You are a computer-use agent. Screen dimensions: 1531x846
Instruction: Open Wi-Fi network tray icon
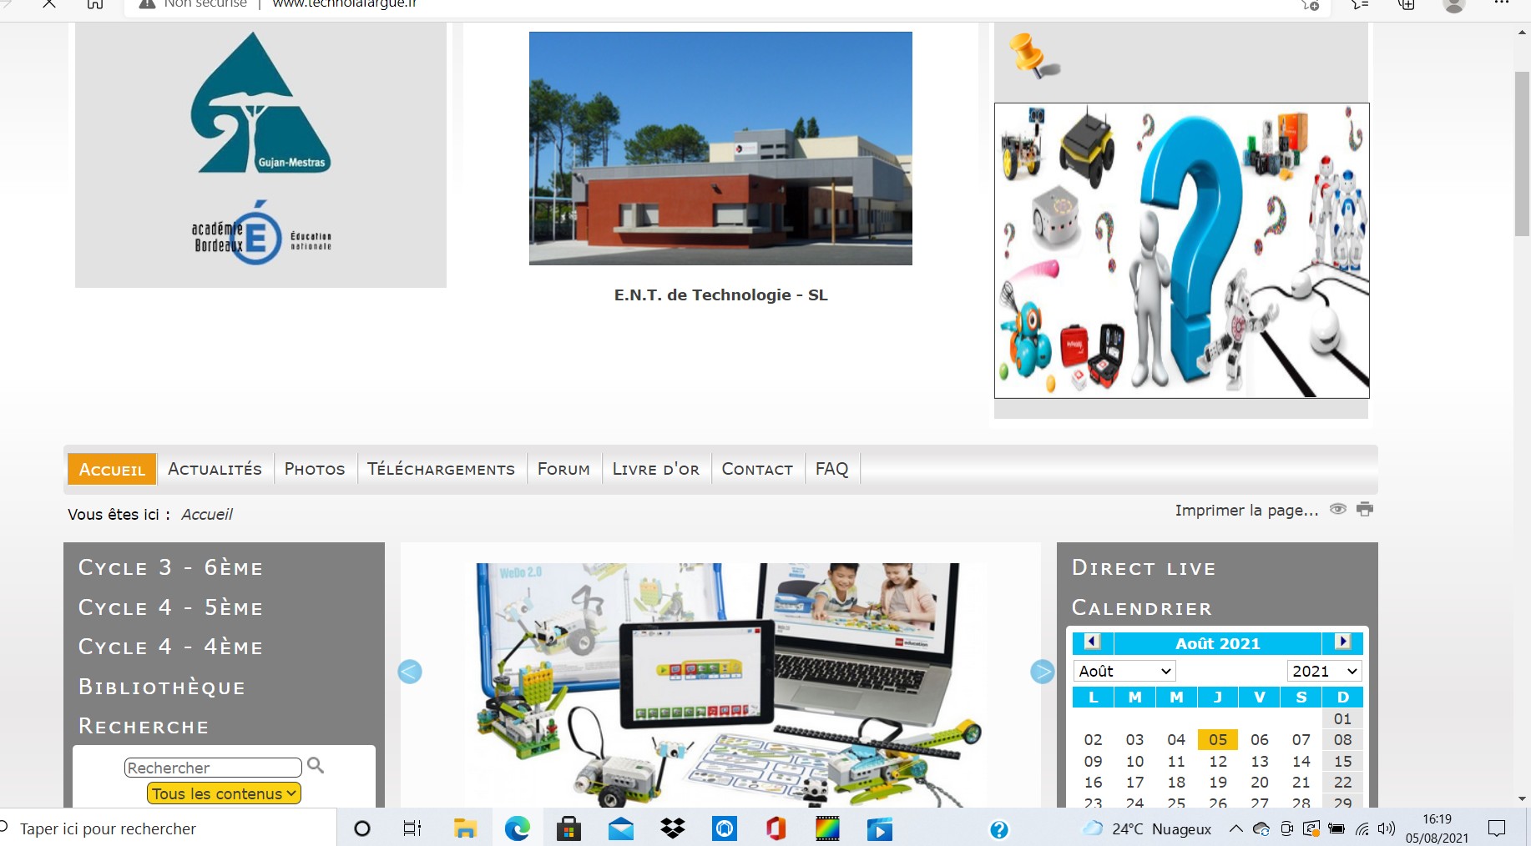[1362, 828]
